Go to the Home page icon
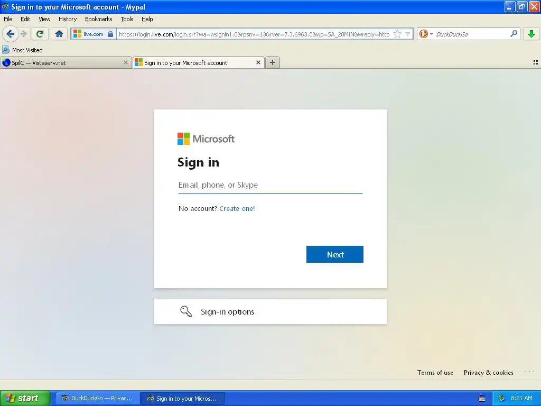The image size is (541, 406). click(x=59, y=34)
